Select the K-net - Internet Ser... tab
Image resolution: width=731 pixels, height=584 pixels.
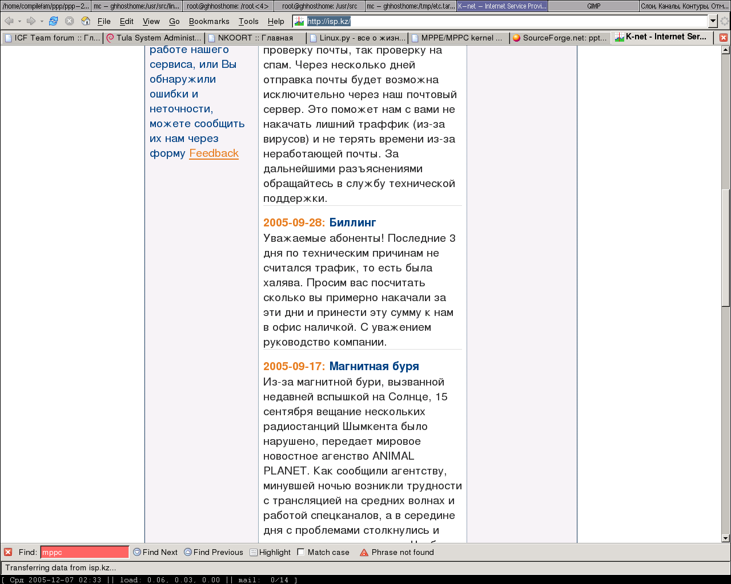(662, 37)
